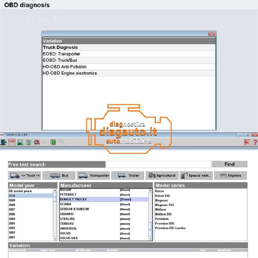Click the Find button
The image size is (258, 258).
(230, 164)
